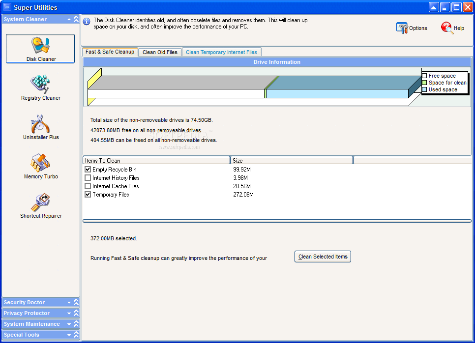Click Clean Selected Items button

click(x=323, y=257)
